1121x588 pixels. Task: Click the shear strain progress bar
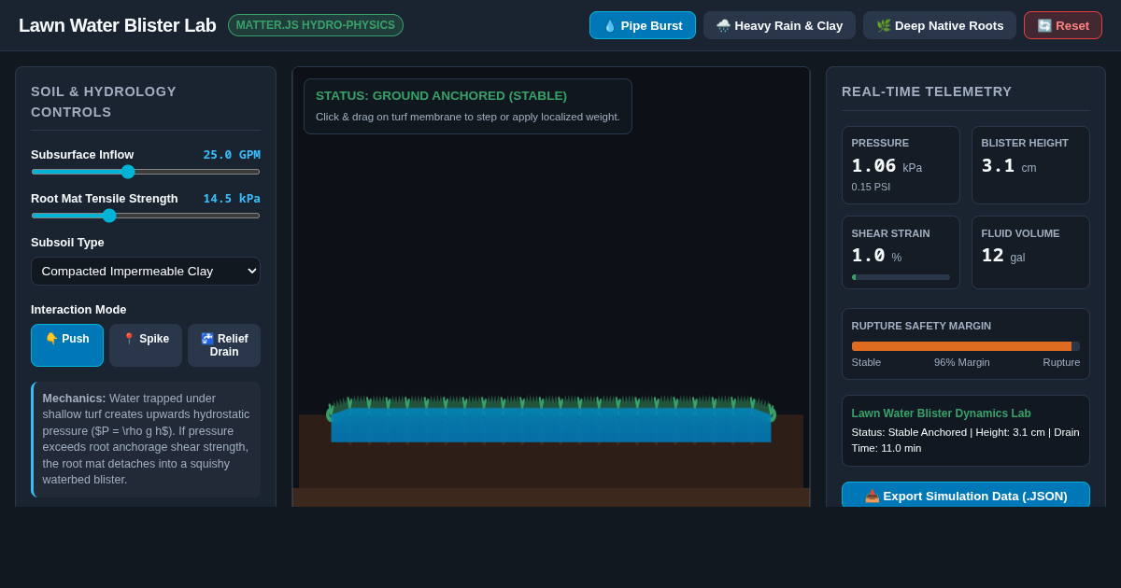(901, 277)
